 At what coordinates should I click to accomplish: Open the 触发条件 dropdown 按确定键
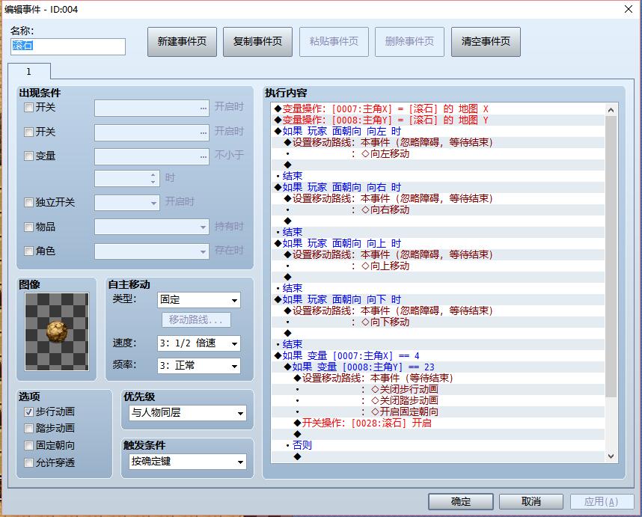pyautogui.click(x=188, y=462)
